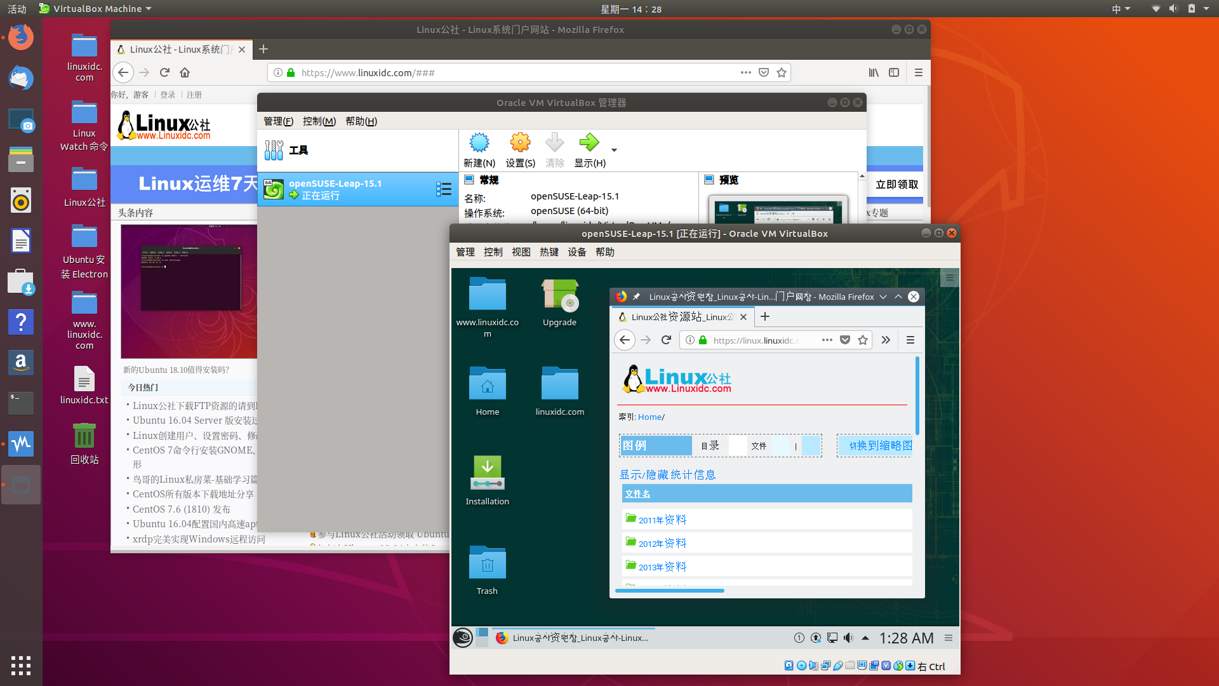Click the 2011年资料 folder link
This screenshot has width=1219, height=686.
tap(662, 520)
